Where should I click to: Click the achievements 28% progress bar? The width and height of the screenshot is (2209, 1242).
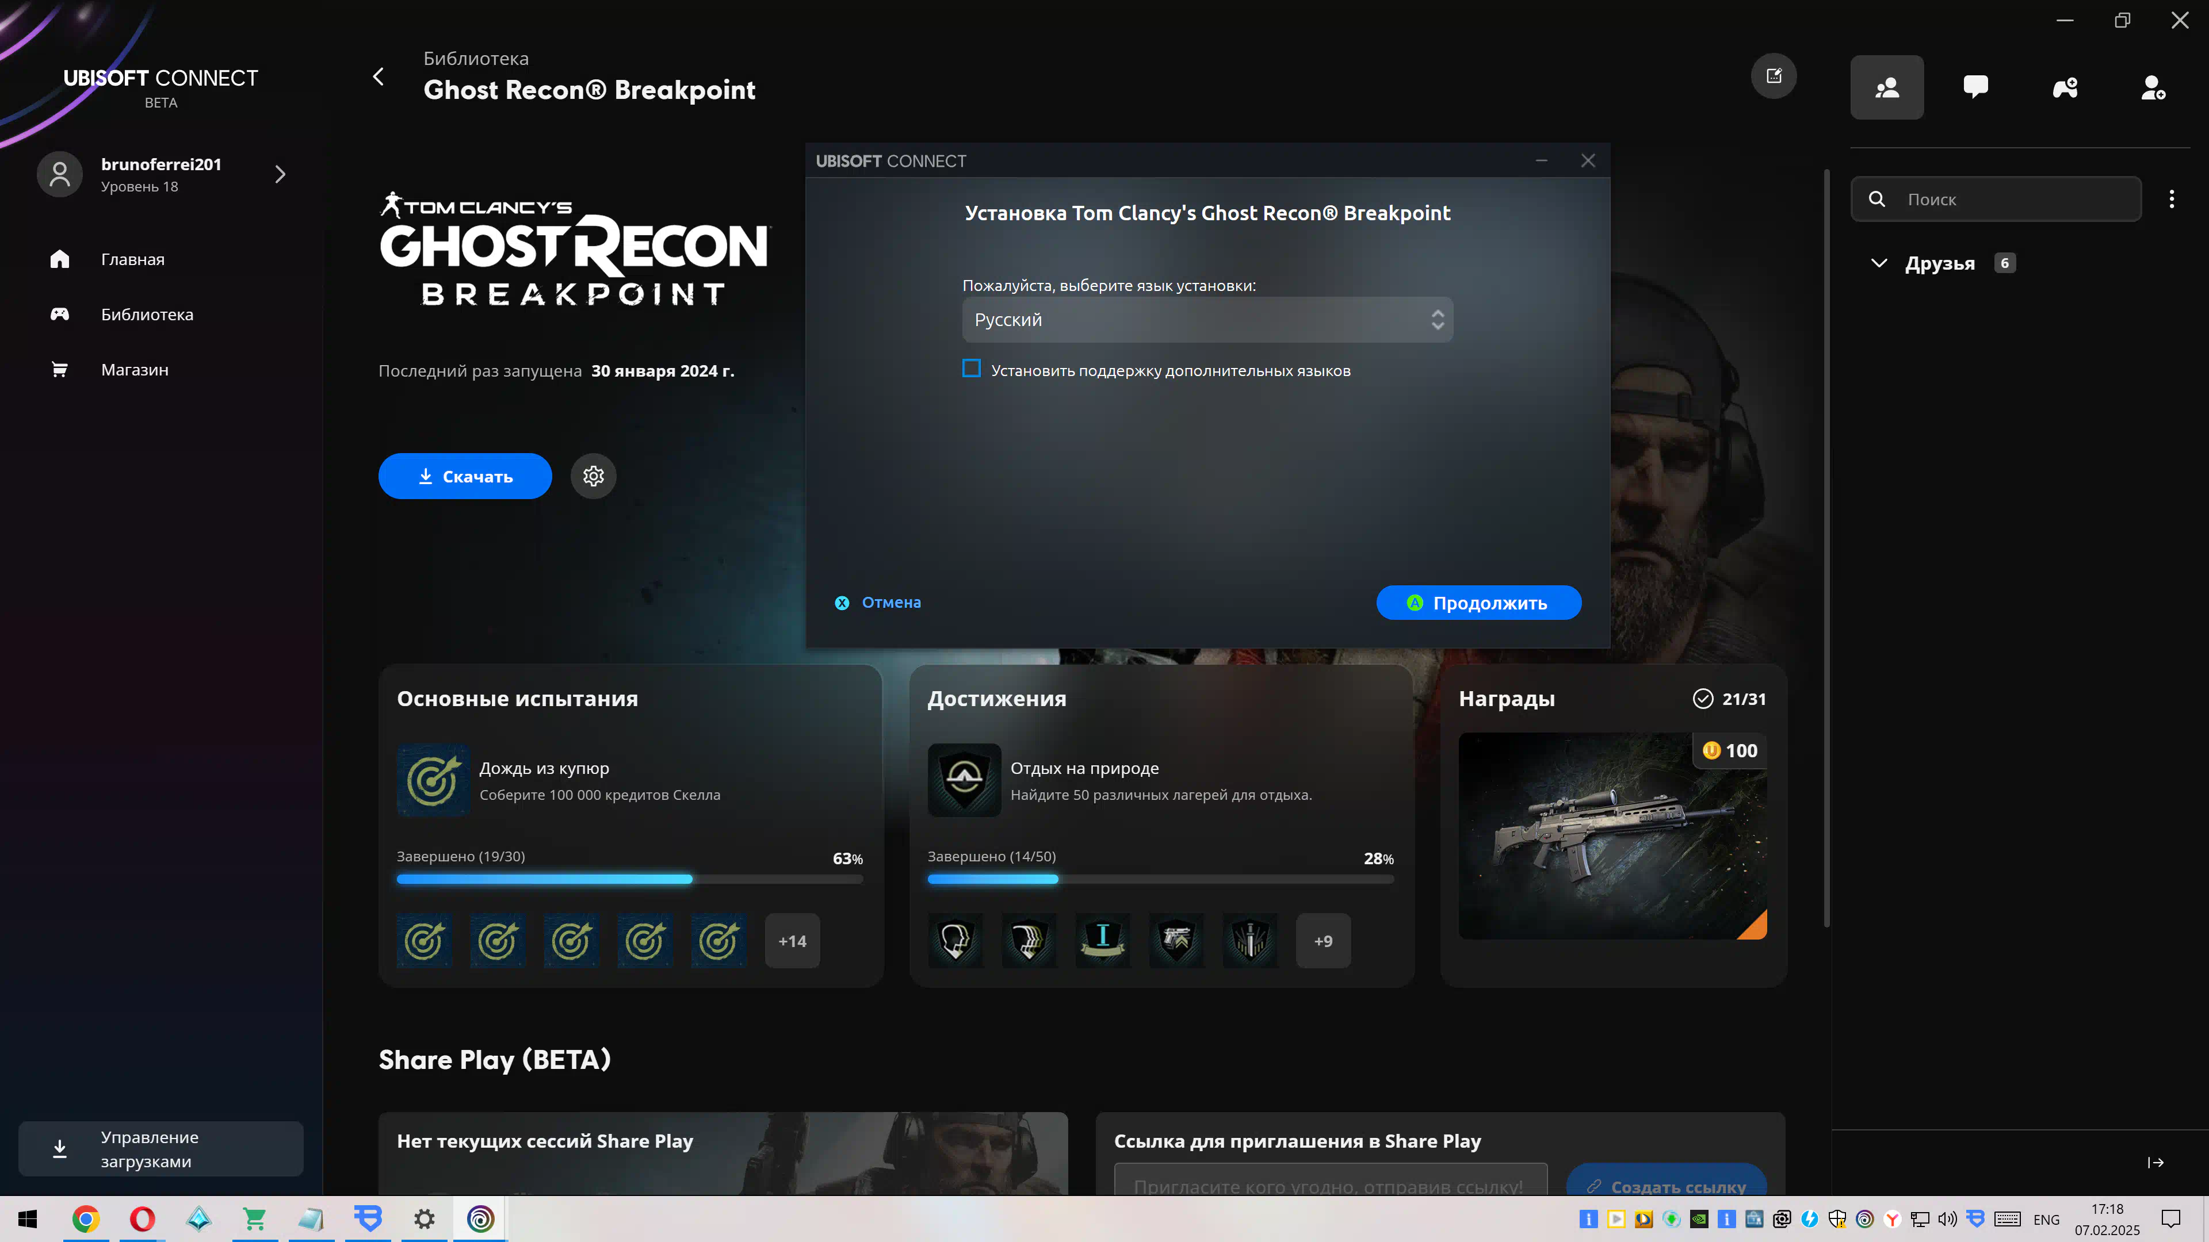tap(1160, 879)
